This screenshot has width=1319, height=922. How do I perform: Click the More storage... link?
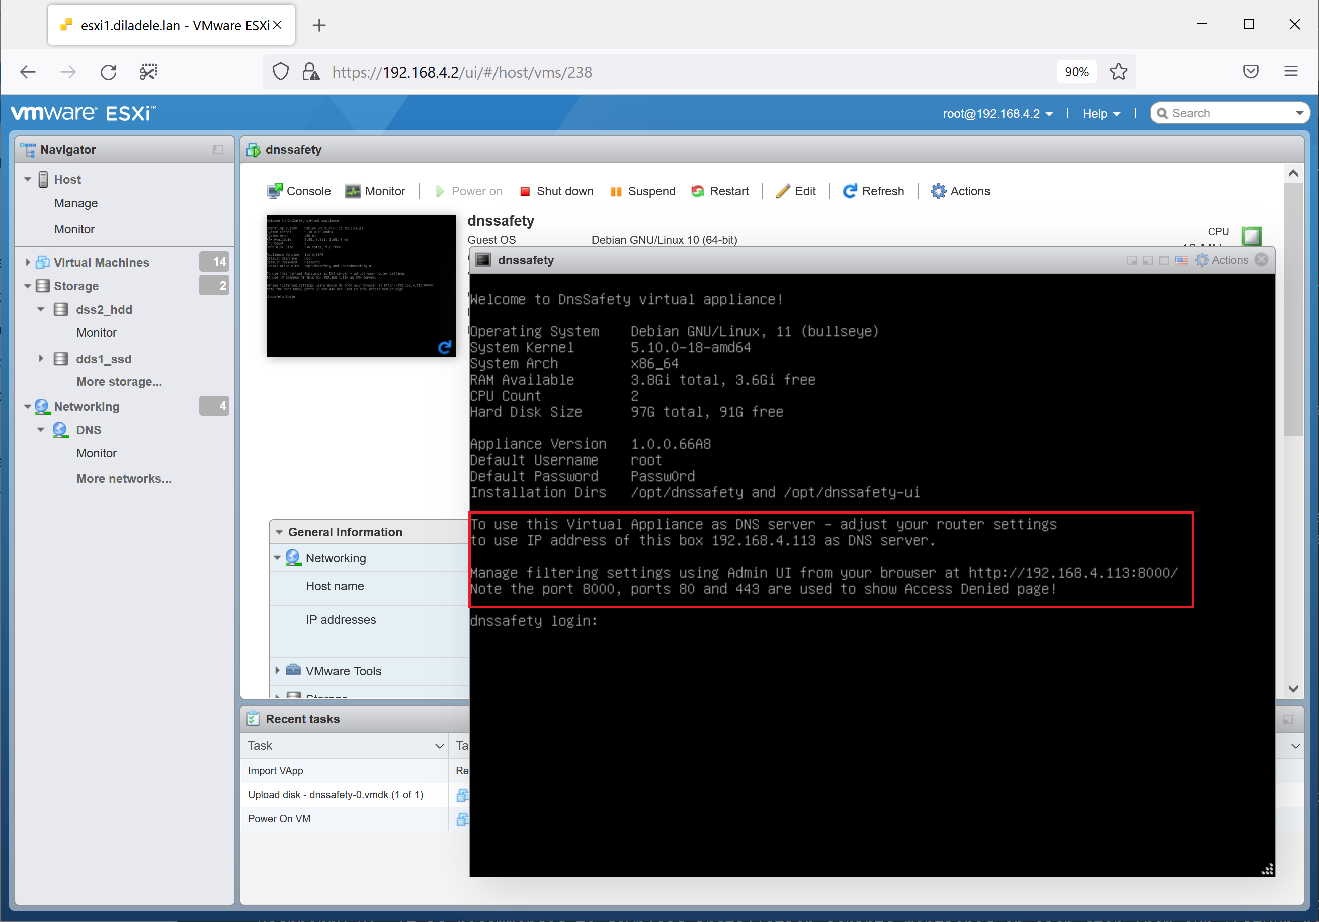click(119, 382)
